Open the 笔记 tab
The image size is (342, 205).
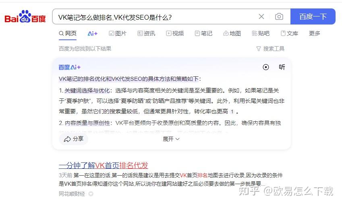click(203, 33)
